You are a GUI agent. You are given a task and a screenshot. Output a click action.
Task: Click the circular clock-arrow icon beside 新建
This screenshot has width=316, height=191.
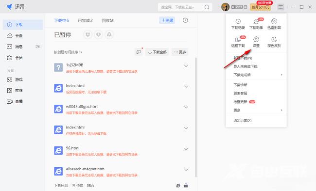(185, 20)
